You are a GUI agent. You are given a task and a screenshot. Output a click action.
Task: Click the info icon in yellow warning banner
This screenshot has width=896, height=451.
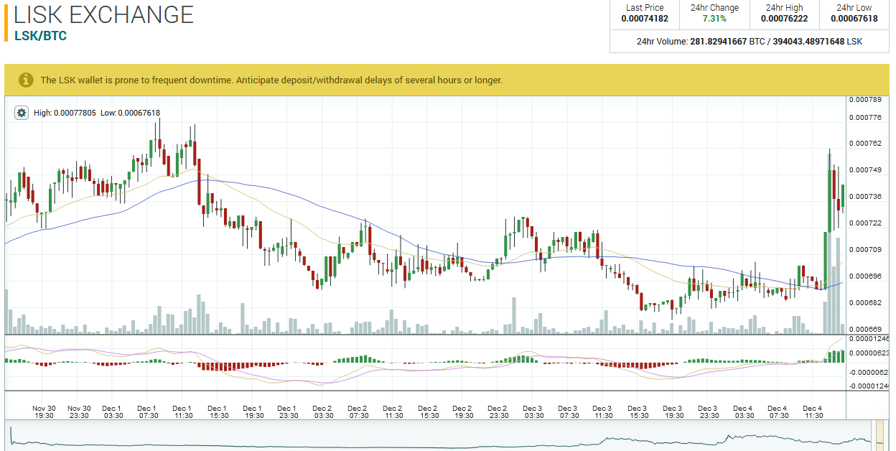[26, 80]
